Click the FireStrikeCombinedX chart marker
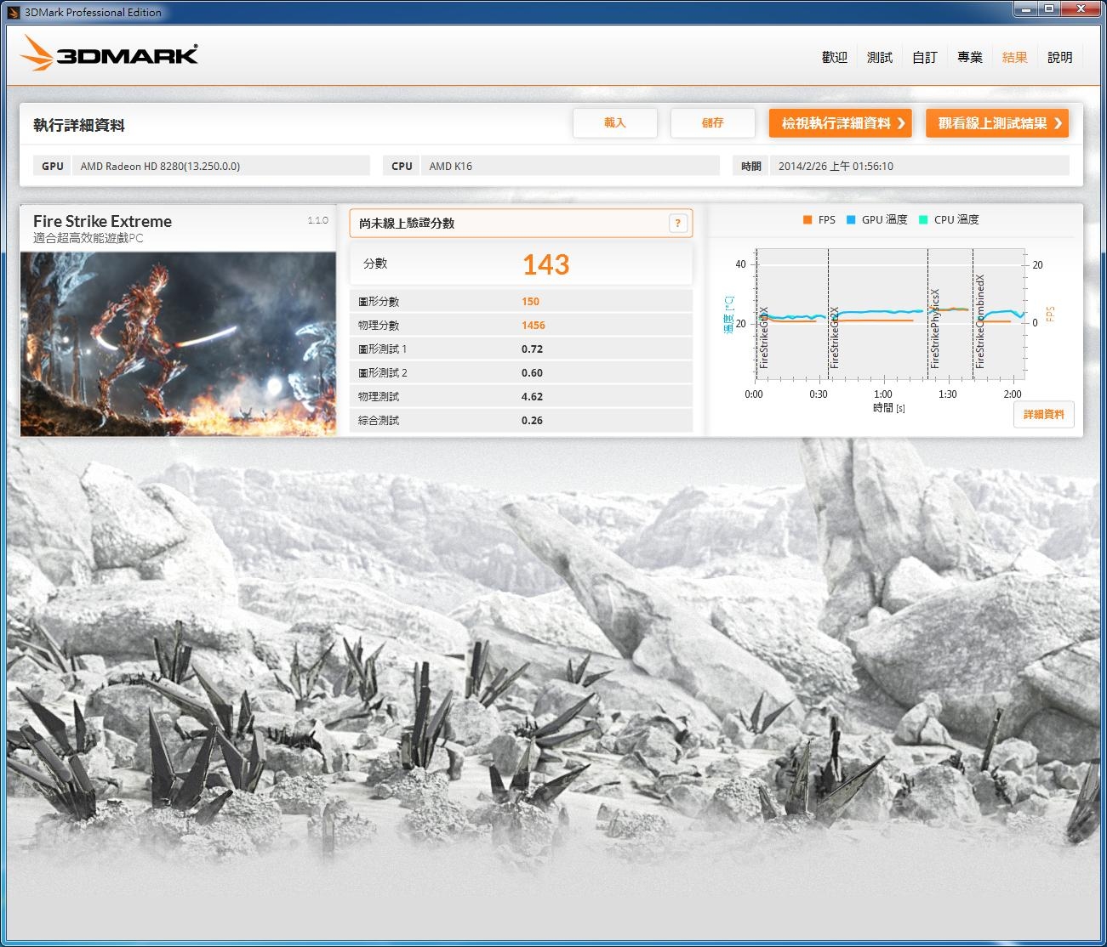Viewport: 1107px width, 947px height. (980, 321)
